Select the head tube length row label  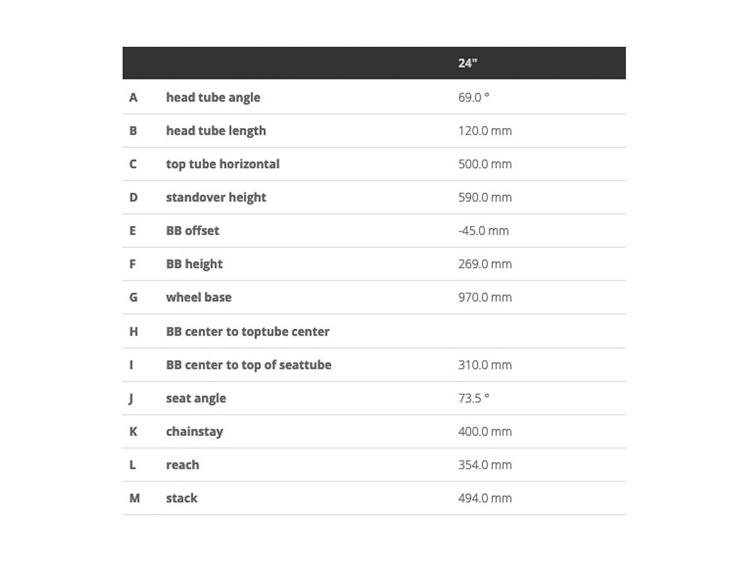pos(216,131)
